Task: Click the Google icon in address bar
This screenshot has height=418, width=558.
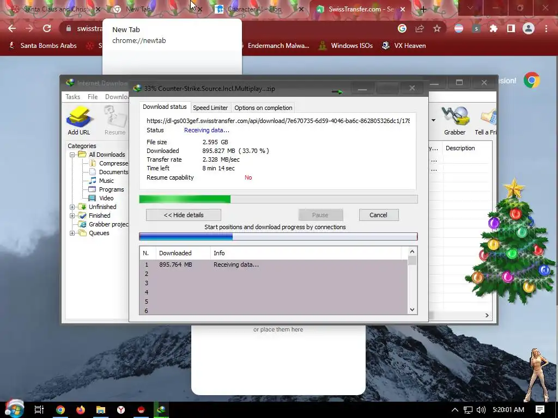Action: click(x=402, y=28)
